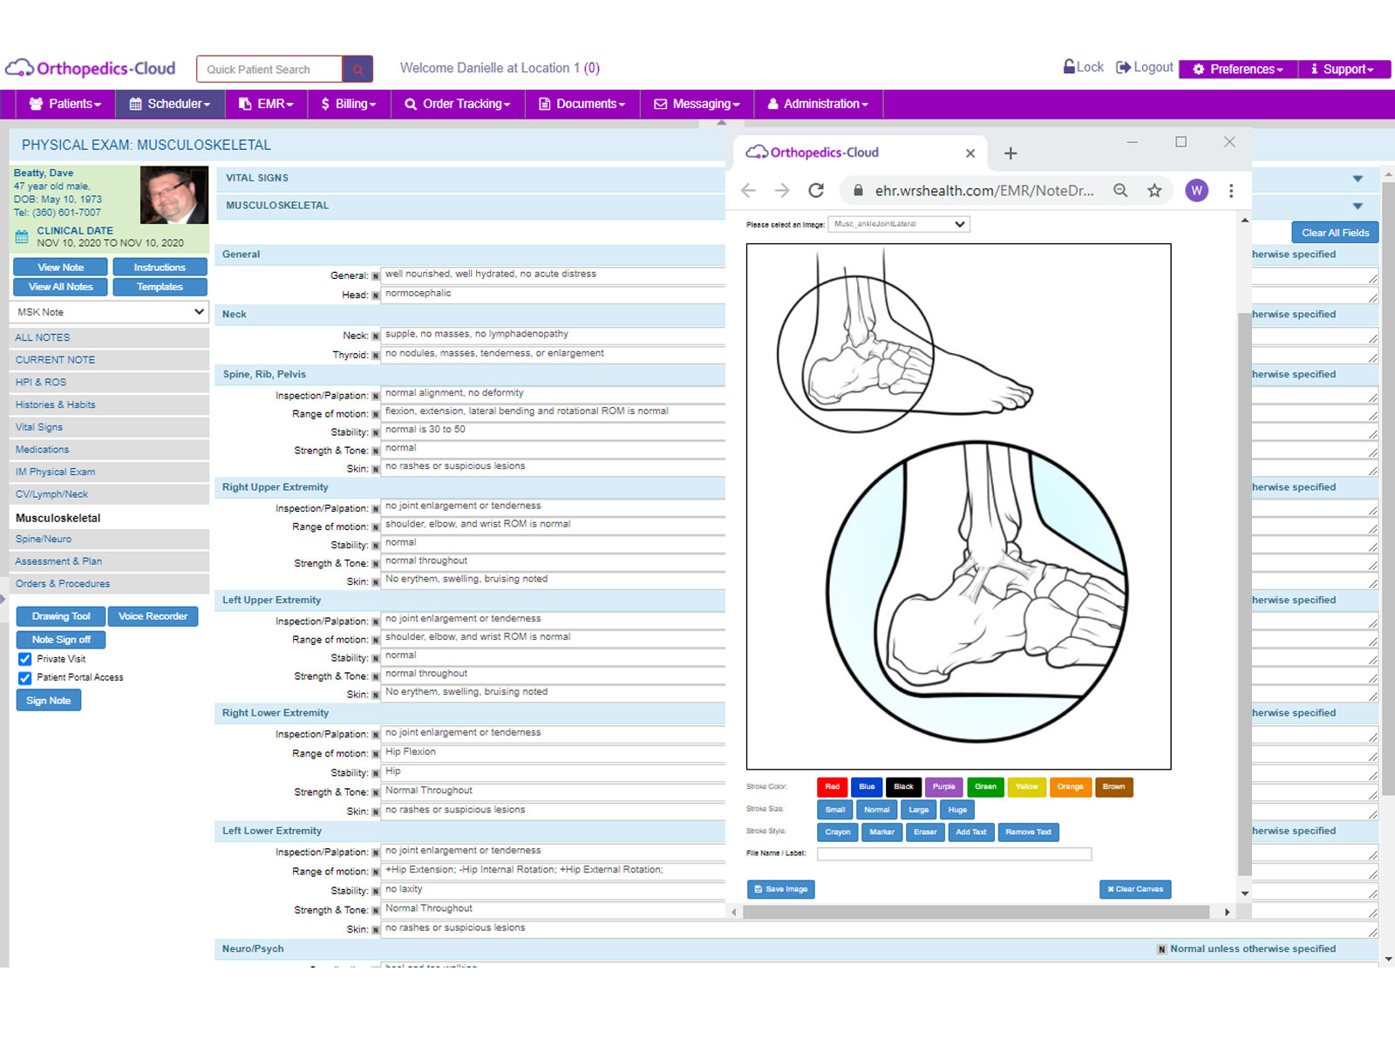
Task: Click the Clear Canvas button
Action: point(1135,889)
